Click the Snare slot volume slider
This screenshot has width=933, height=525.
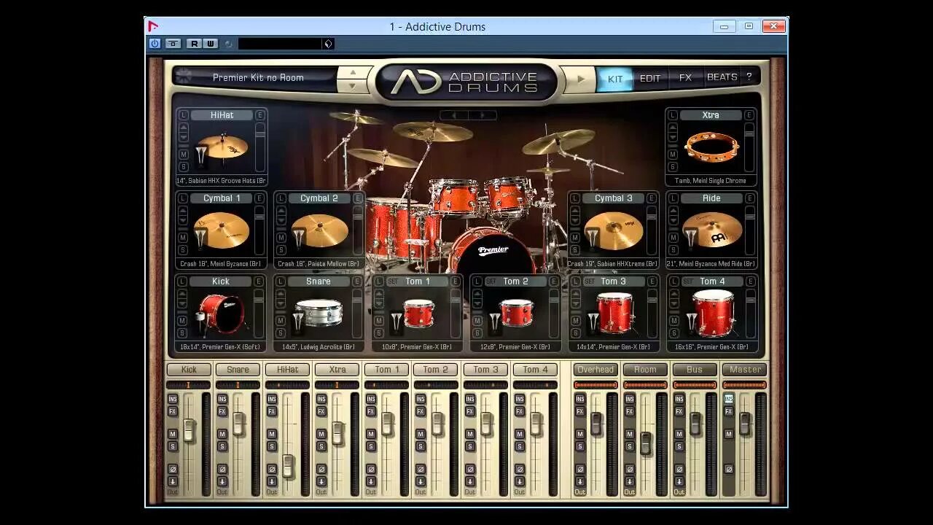coord(357,314)
